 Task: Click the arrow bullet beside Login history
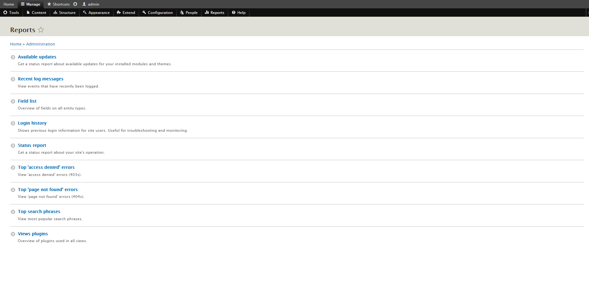tap(13, 123)
